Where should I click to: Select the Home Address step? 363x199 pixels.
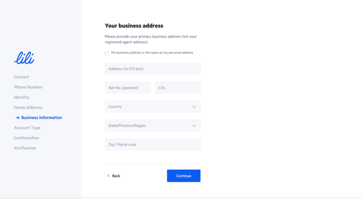pyautogui.click(x=28, y=107)
